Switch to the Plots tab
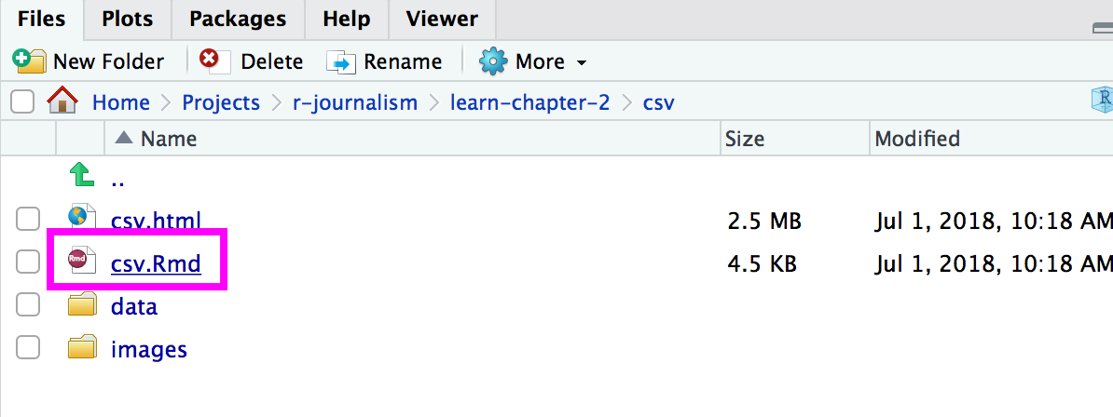The height and width of the screenshot is (417, 1113). [x=128, y=19]
